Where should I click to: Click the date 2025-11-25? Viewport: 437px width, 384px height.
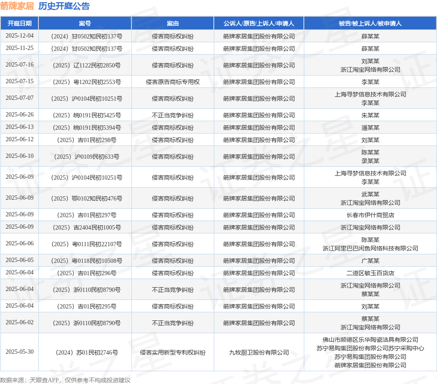pyautogui.click(x=20, y=48)
